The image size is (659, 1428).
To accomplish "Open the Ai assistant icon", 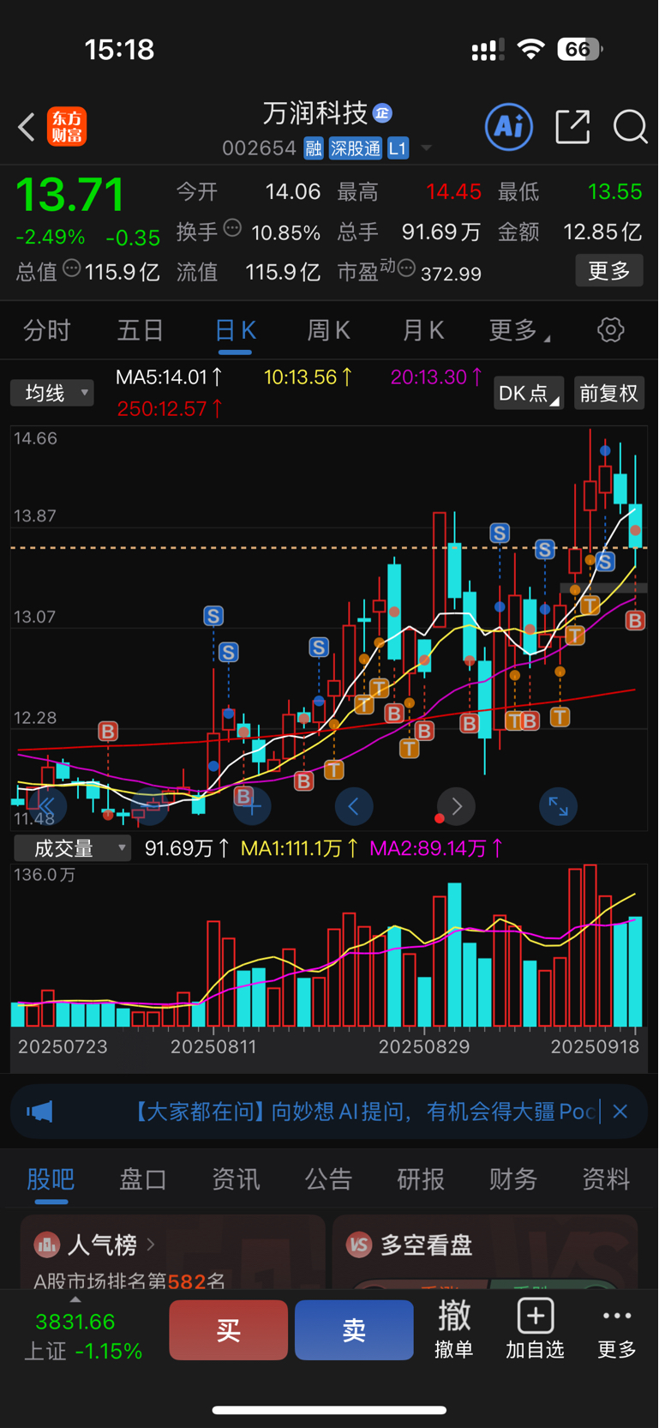I will (x=509, y=127).
